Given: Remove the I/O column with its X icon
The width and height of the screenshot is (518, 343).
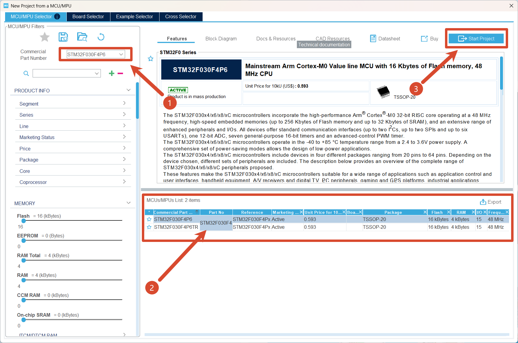Looking at the screenshot, I should coord(485,212).
